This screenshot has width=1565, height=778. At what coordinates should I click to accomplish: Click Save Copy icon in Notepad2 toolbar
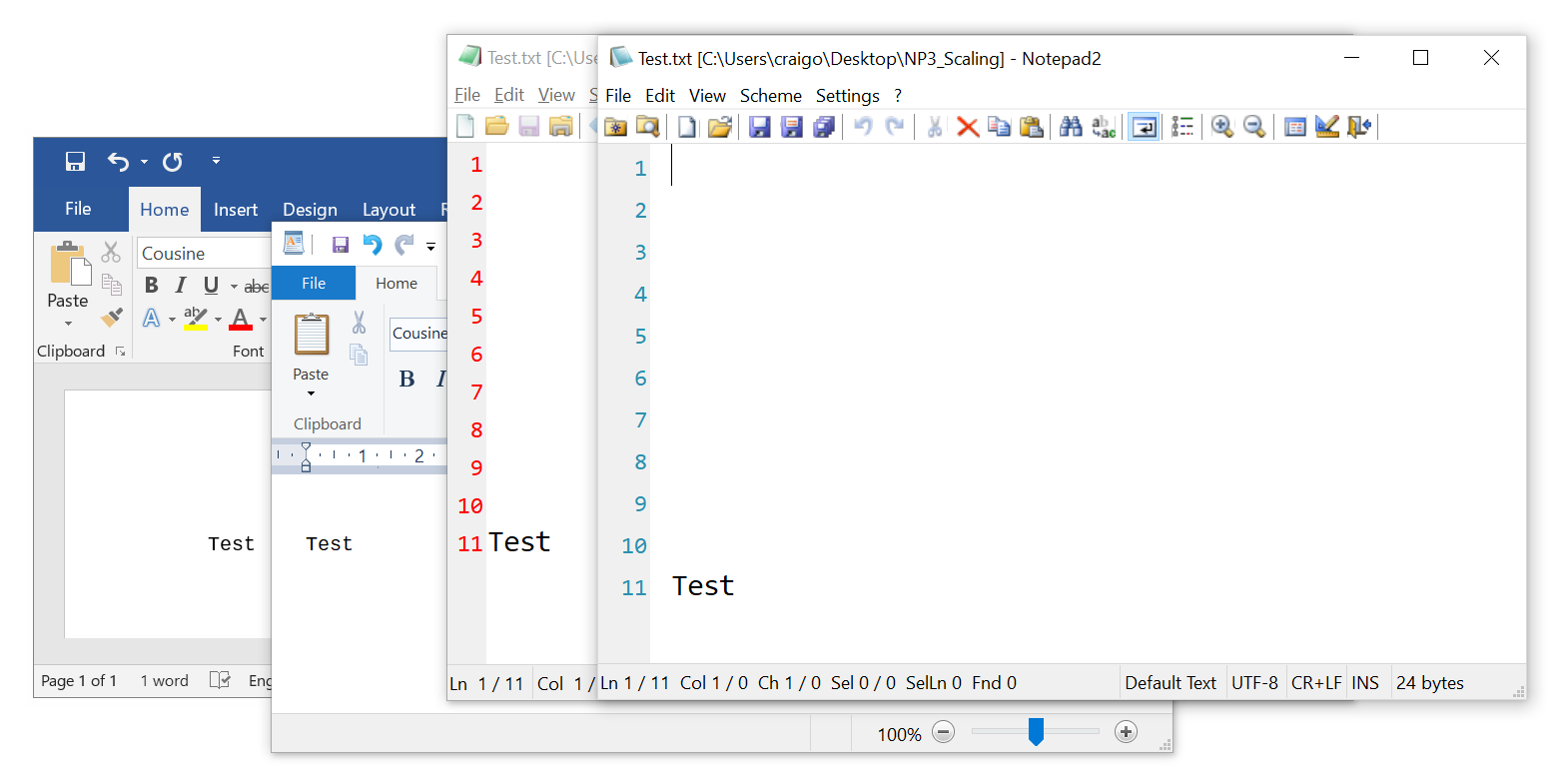(824, 127)
